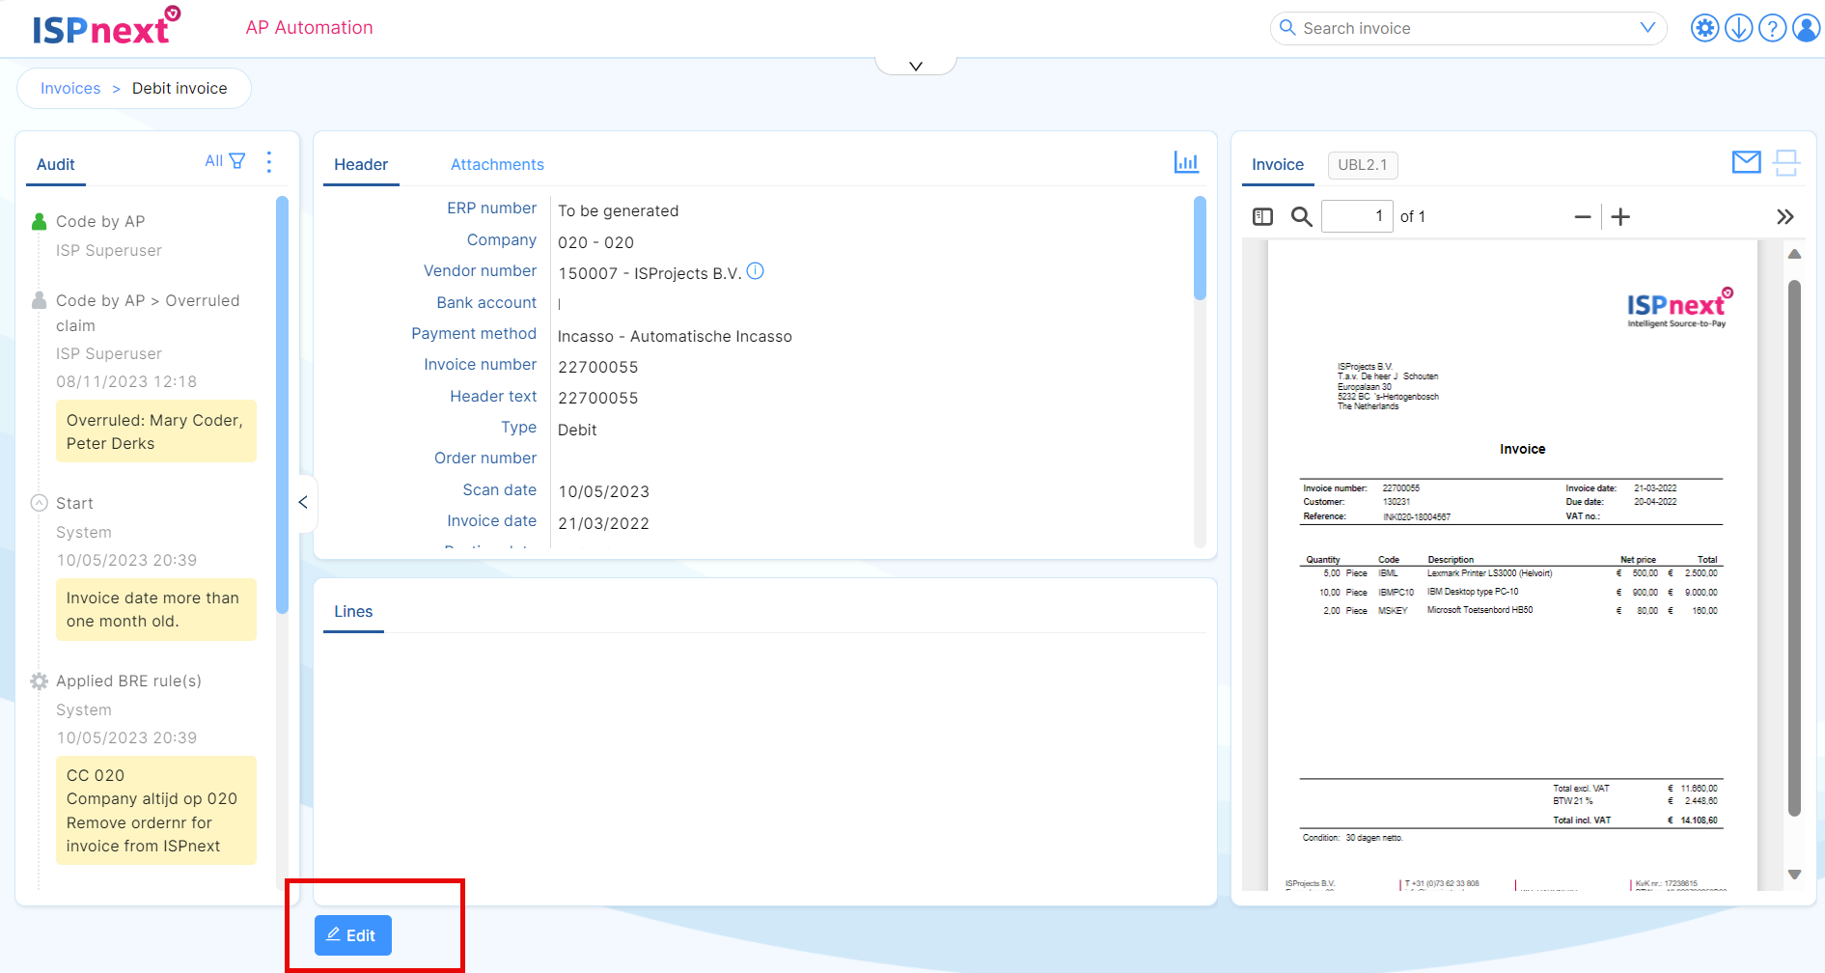Viewport: 1825px width, 973px height.
Task: Select the Invoice viewer tab
Action: pos(1278,164)
